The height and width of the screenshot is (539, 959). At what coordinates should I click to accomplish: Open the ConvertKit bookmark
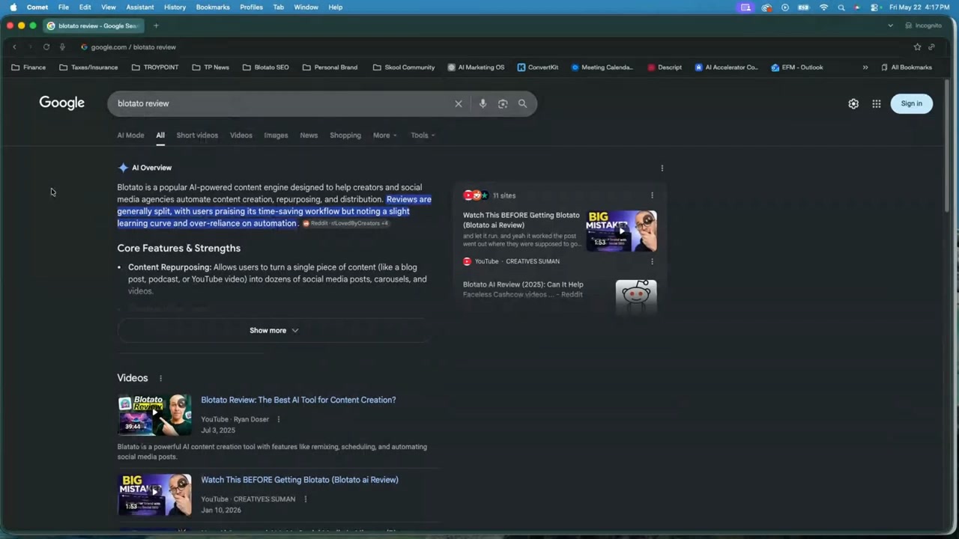point(538,67)
